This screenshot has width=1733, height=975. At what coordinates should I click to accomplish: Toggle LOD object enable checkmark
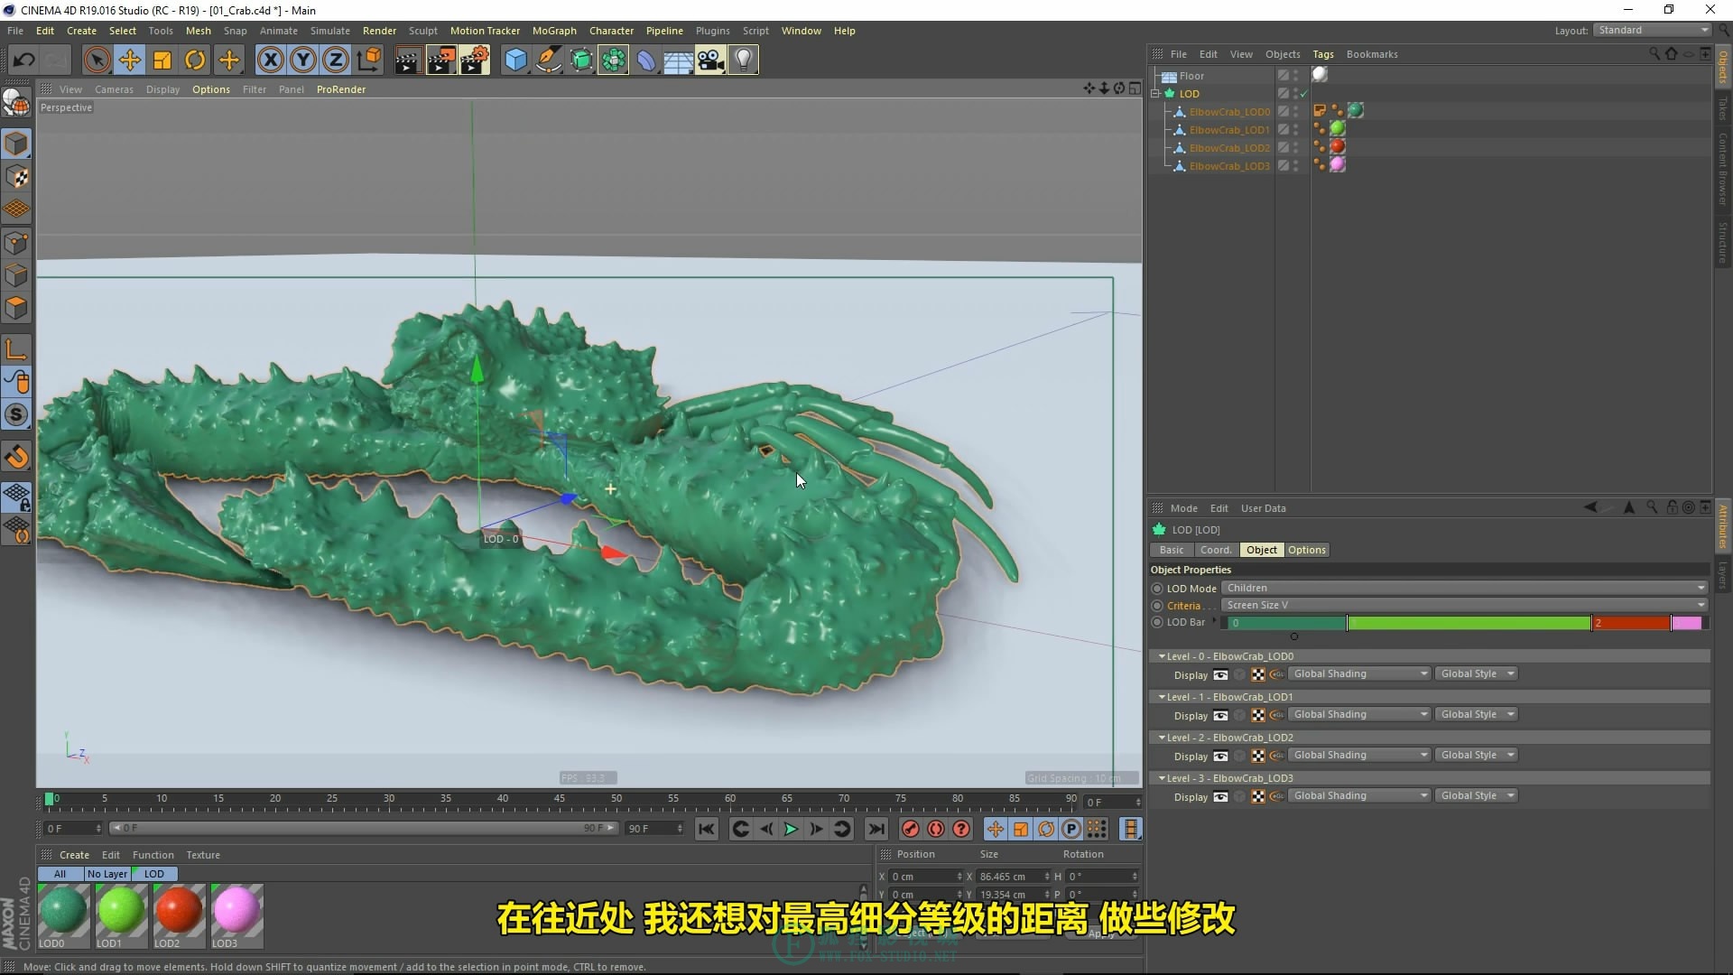(1303, 94)
